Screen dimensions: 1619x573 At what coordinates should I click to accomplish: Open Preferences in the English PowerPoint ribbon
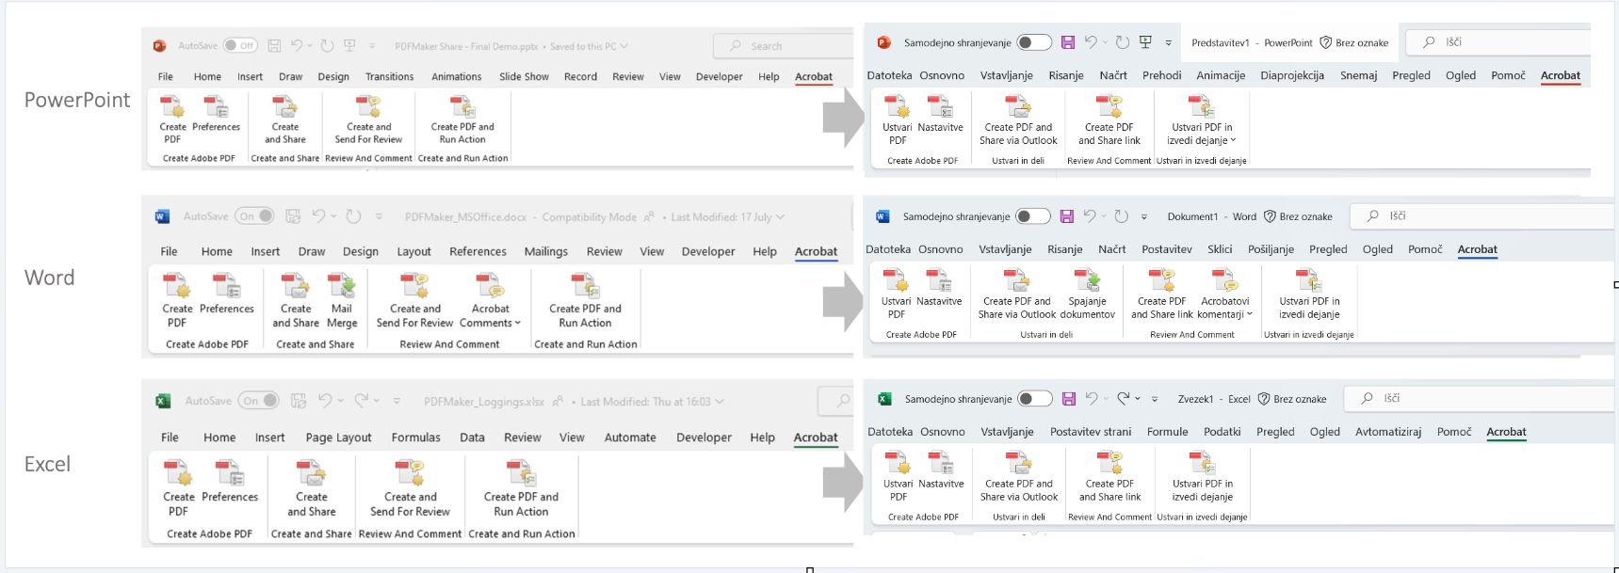click(216, 114)
